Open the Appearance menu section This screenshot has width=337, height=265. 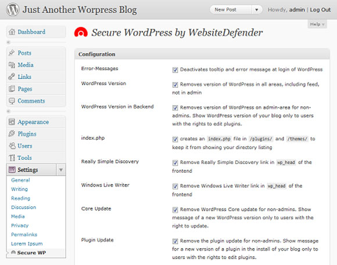(33, 122)
